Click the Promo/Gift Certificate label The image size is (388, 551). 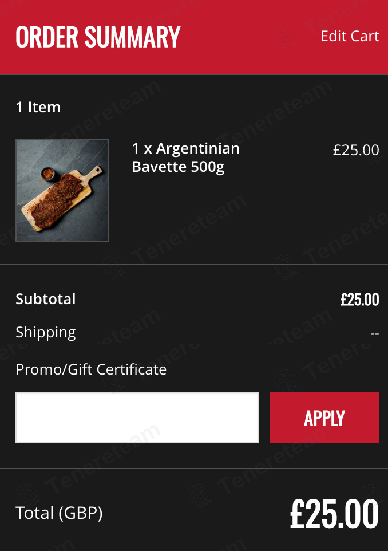tap(92, 369)
